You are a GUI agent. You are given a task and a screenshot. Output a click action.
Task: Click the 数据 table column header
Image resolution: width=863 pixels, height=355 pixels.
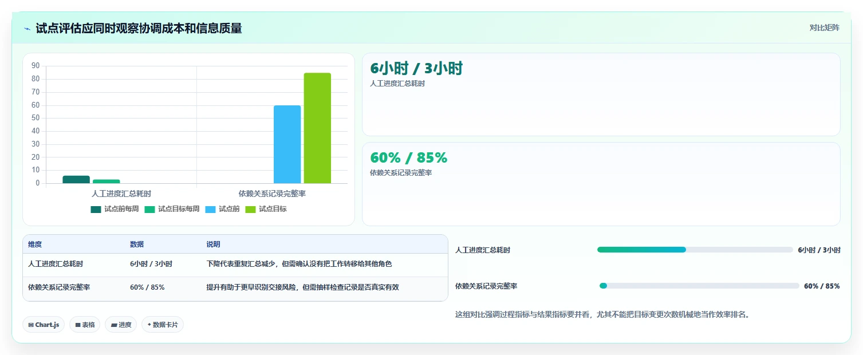click(x=137, y=244)
